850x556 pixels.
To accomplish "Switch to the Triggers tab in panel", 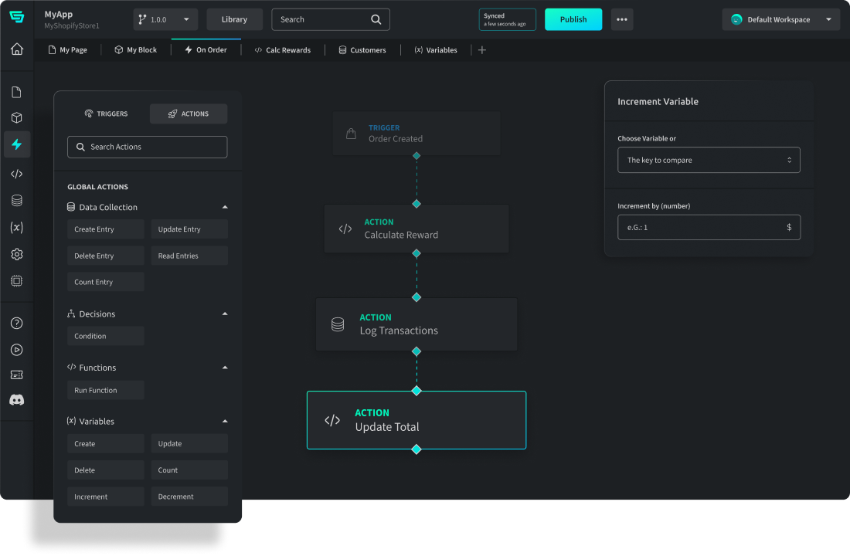I will pos(107,114).
